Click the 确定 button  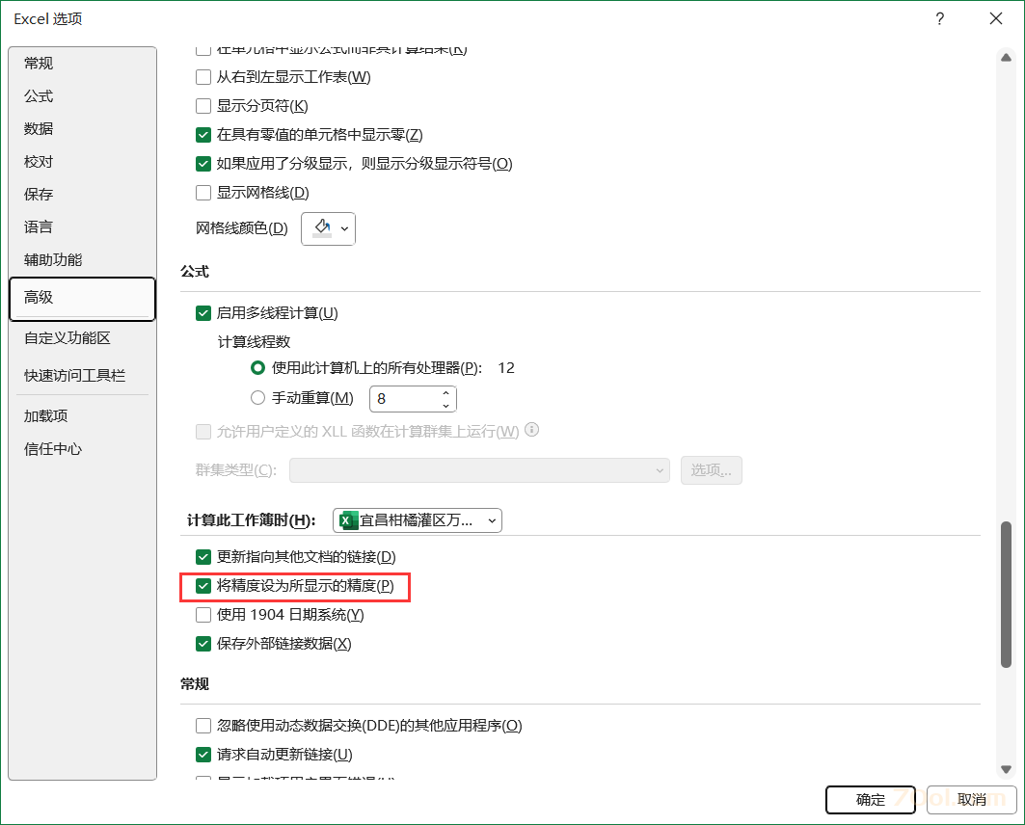coord(870,800)
